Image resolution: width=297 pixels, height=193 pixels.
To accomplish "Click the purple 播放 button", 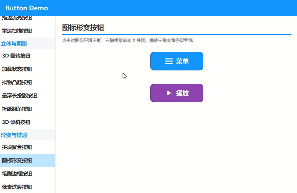I will coord(176,93).
